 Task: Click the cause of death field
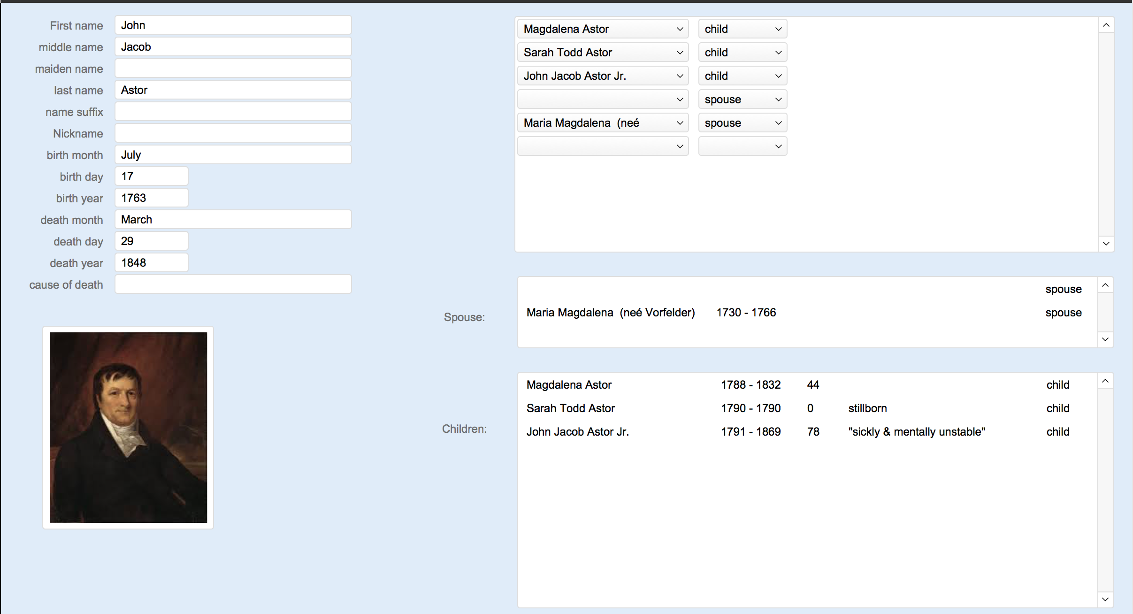pyautogui.click(x=233, y=284)
